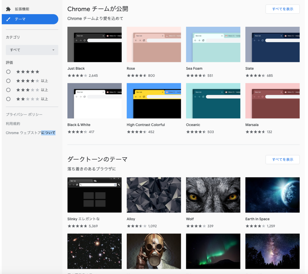The height and width of the screenshot is (274, 308).
Task: Open the Black & White theme thumbnail
Action: (94, 101)
